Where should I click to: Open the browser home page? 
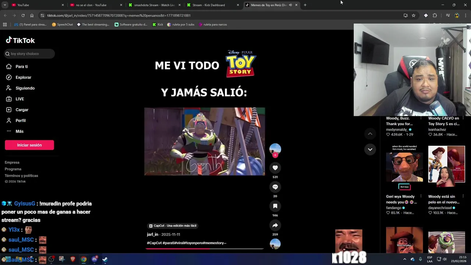[x=32, y=15]
